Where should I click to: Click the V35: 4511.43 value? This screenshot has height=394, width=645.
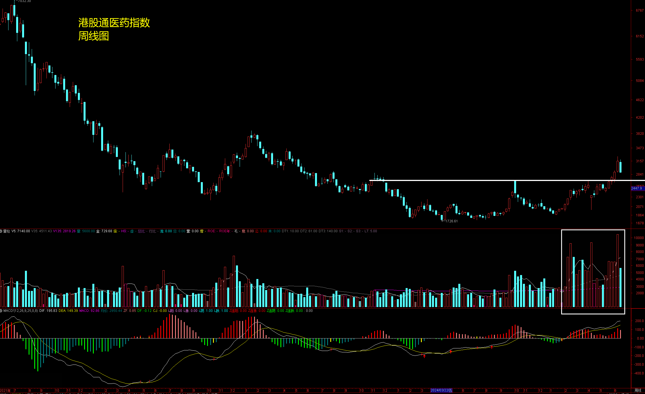pyautogui.click(x=41, y=231)
